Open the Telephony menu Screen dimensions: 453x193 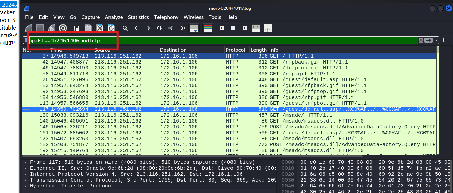166,17
